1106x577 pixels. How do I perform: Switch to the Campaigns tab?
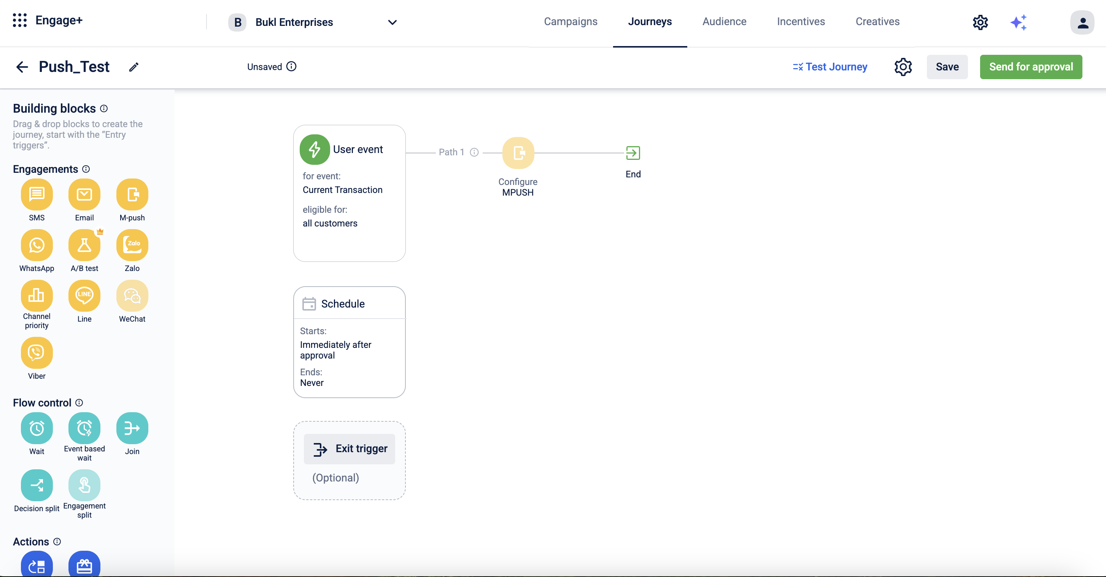(570, 21)
